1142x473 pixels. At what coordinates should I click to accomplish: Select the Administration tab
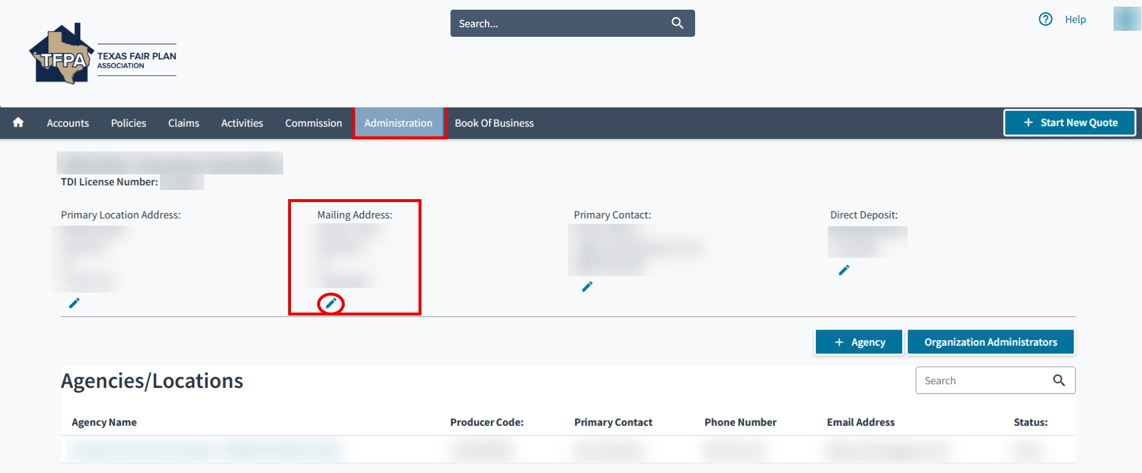(399, 123)
